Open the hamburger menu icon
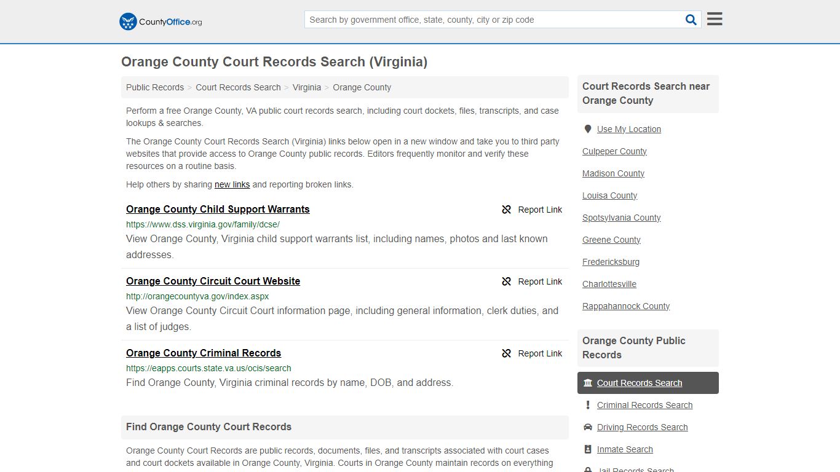This screenshot has height=472, width=840. tap(715, 19)
